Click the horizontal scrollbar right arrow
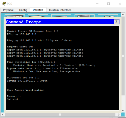Image resolution: width=126 pixels, height=118 pixels. (x=119, y=114)
